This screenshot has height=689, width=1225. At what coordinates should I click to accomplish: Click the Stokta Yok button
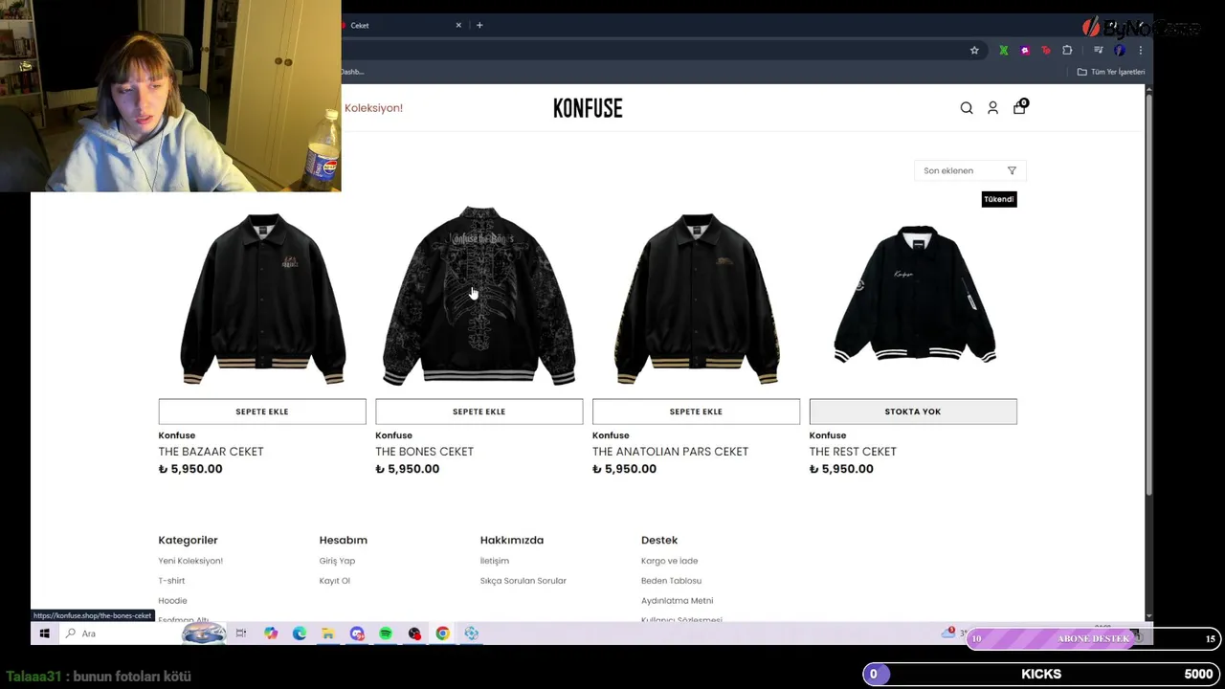[x=913, y=411]
